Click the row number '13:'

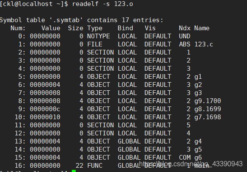pos(20,141)
